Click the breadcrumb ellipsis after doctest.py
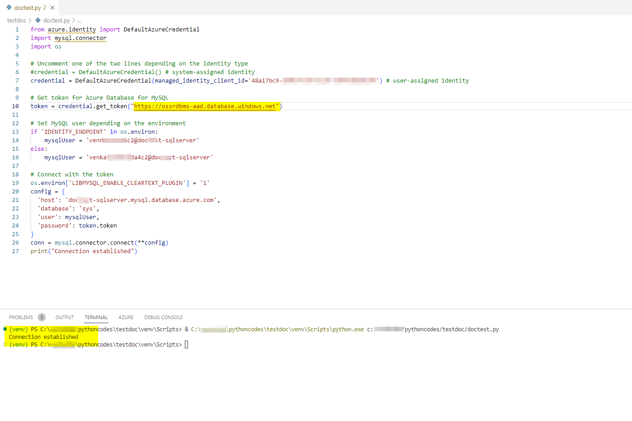This screenshot has width=632, height=421. tap(78, 20)
